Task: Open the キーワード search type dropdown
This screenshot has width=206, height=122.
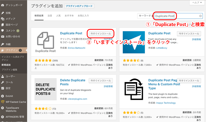Action: pos(145,16)
